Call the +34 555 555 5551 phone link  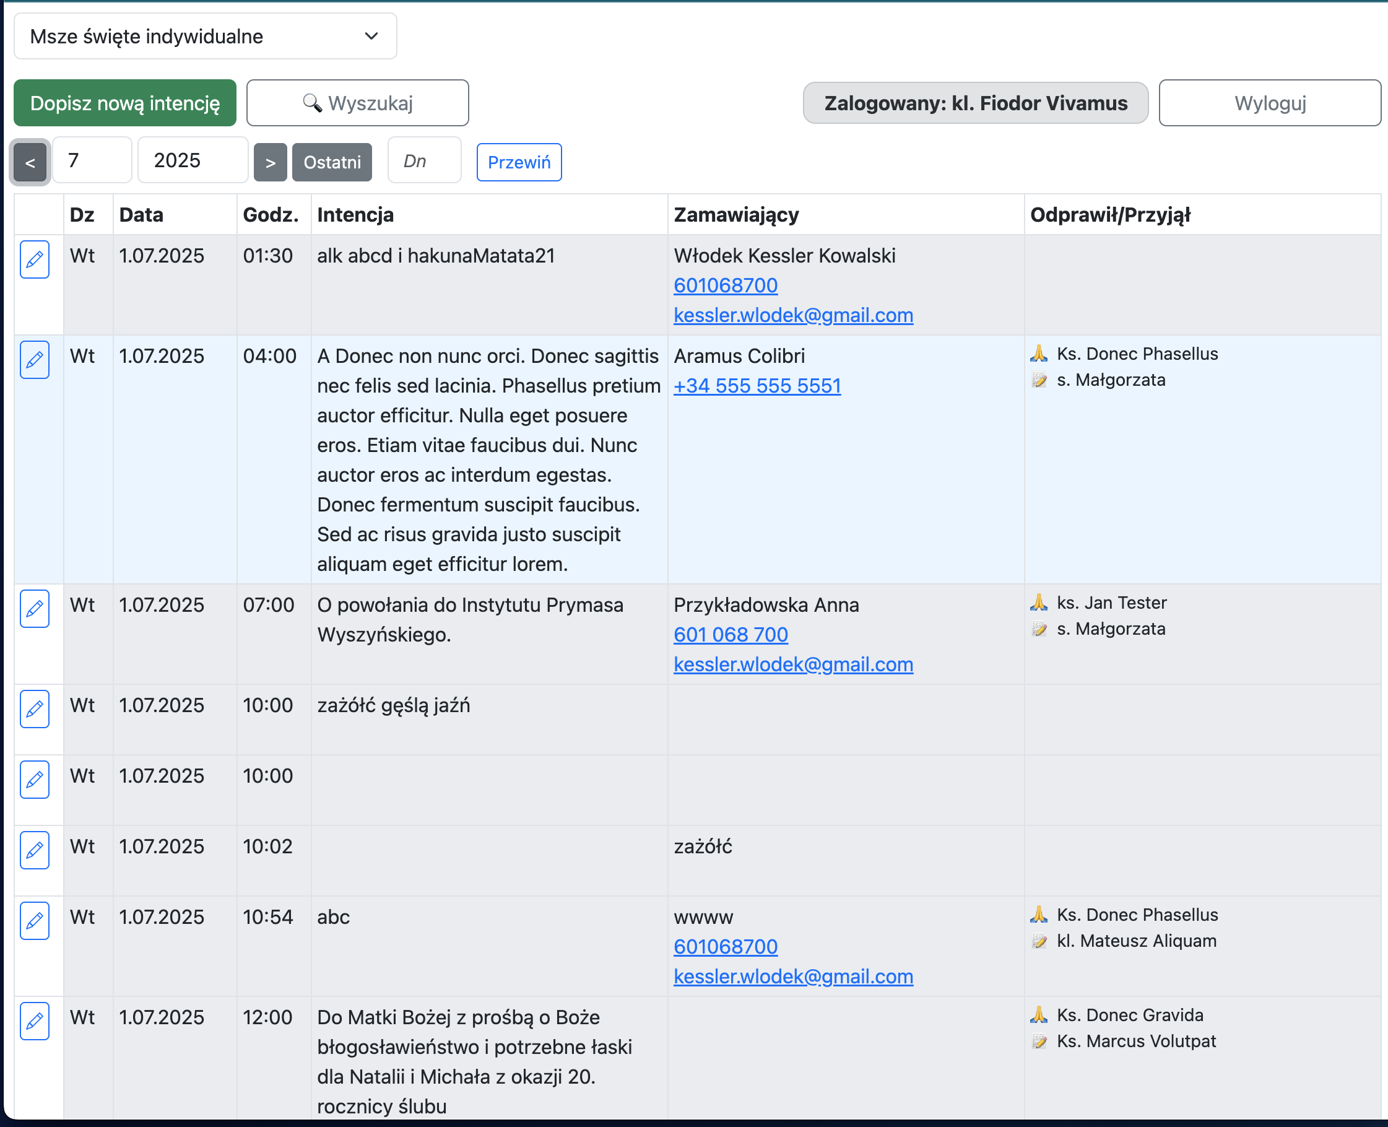tap(757, 386)
